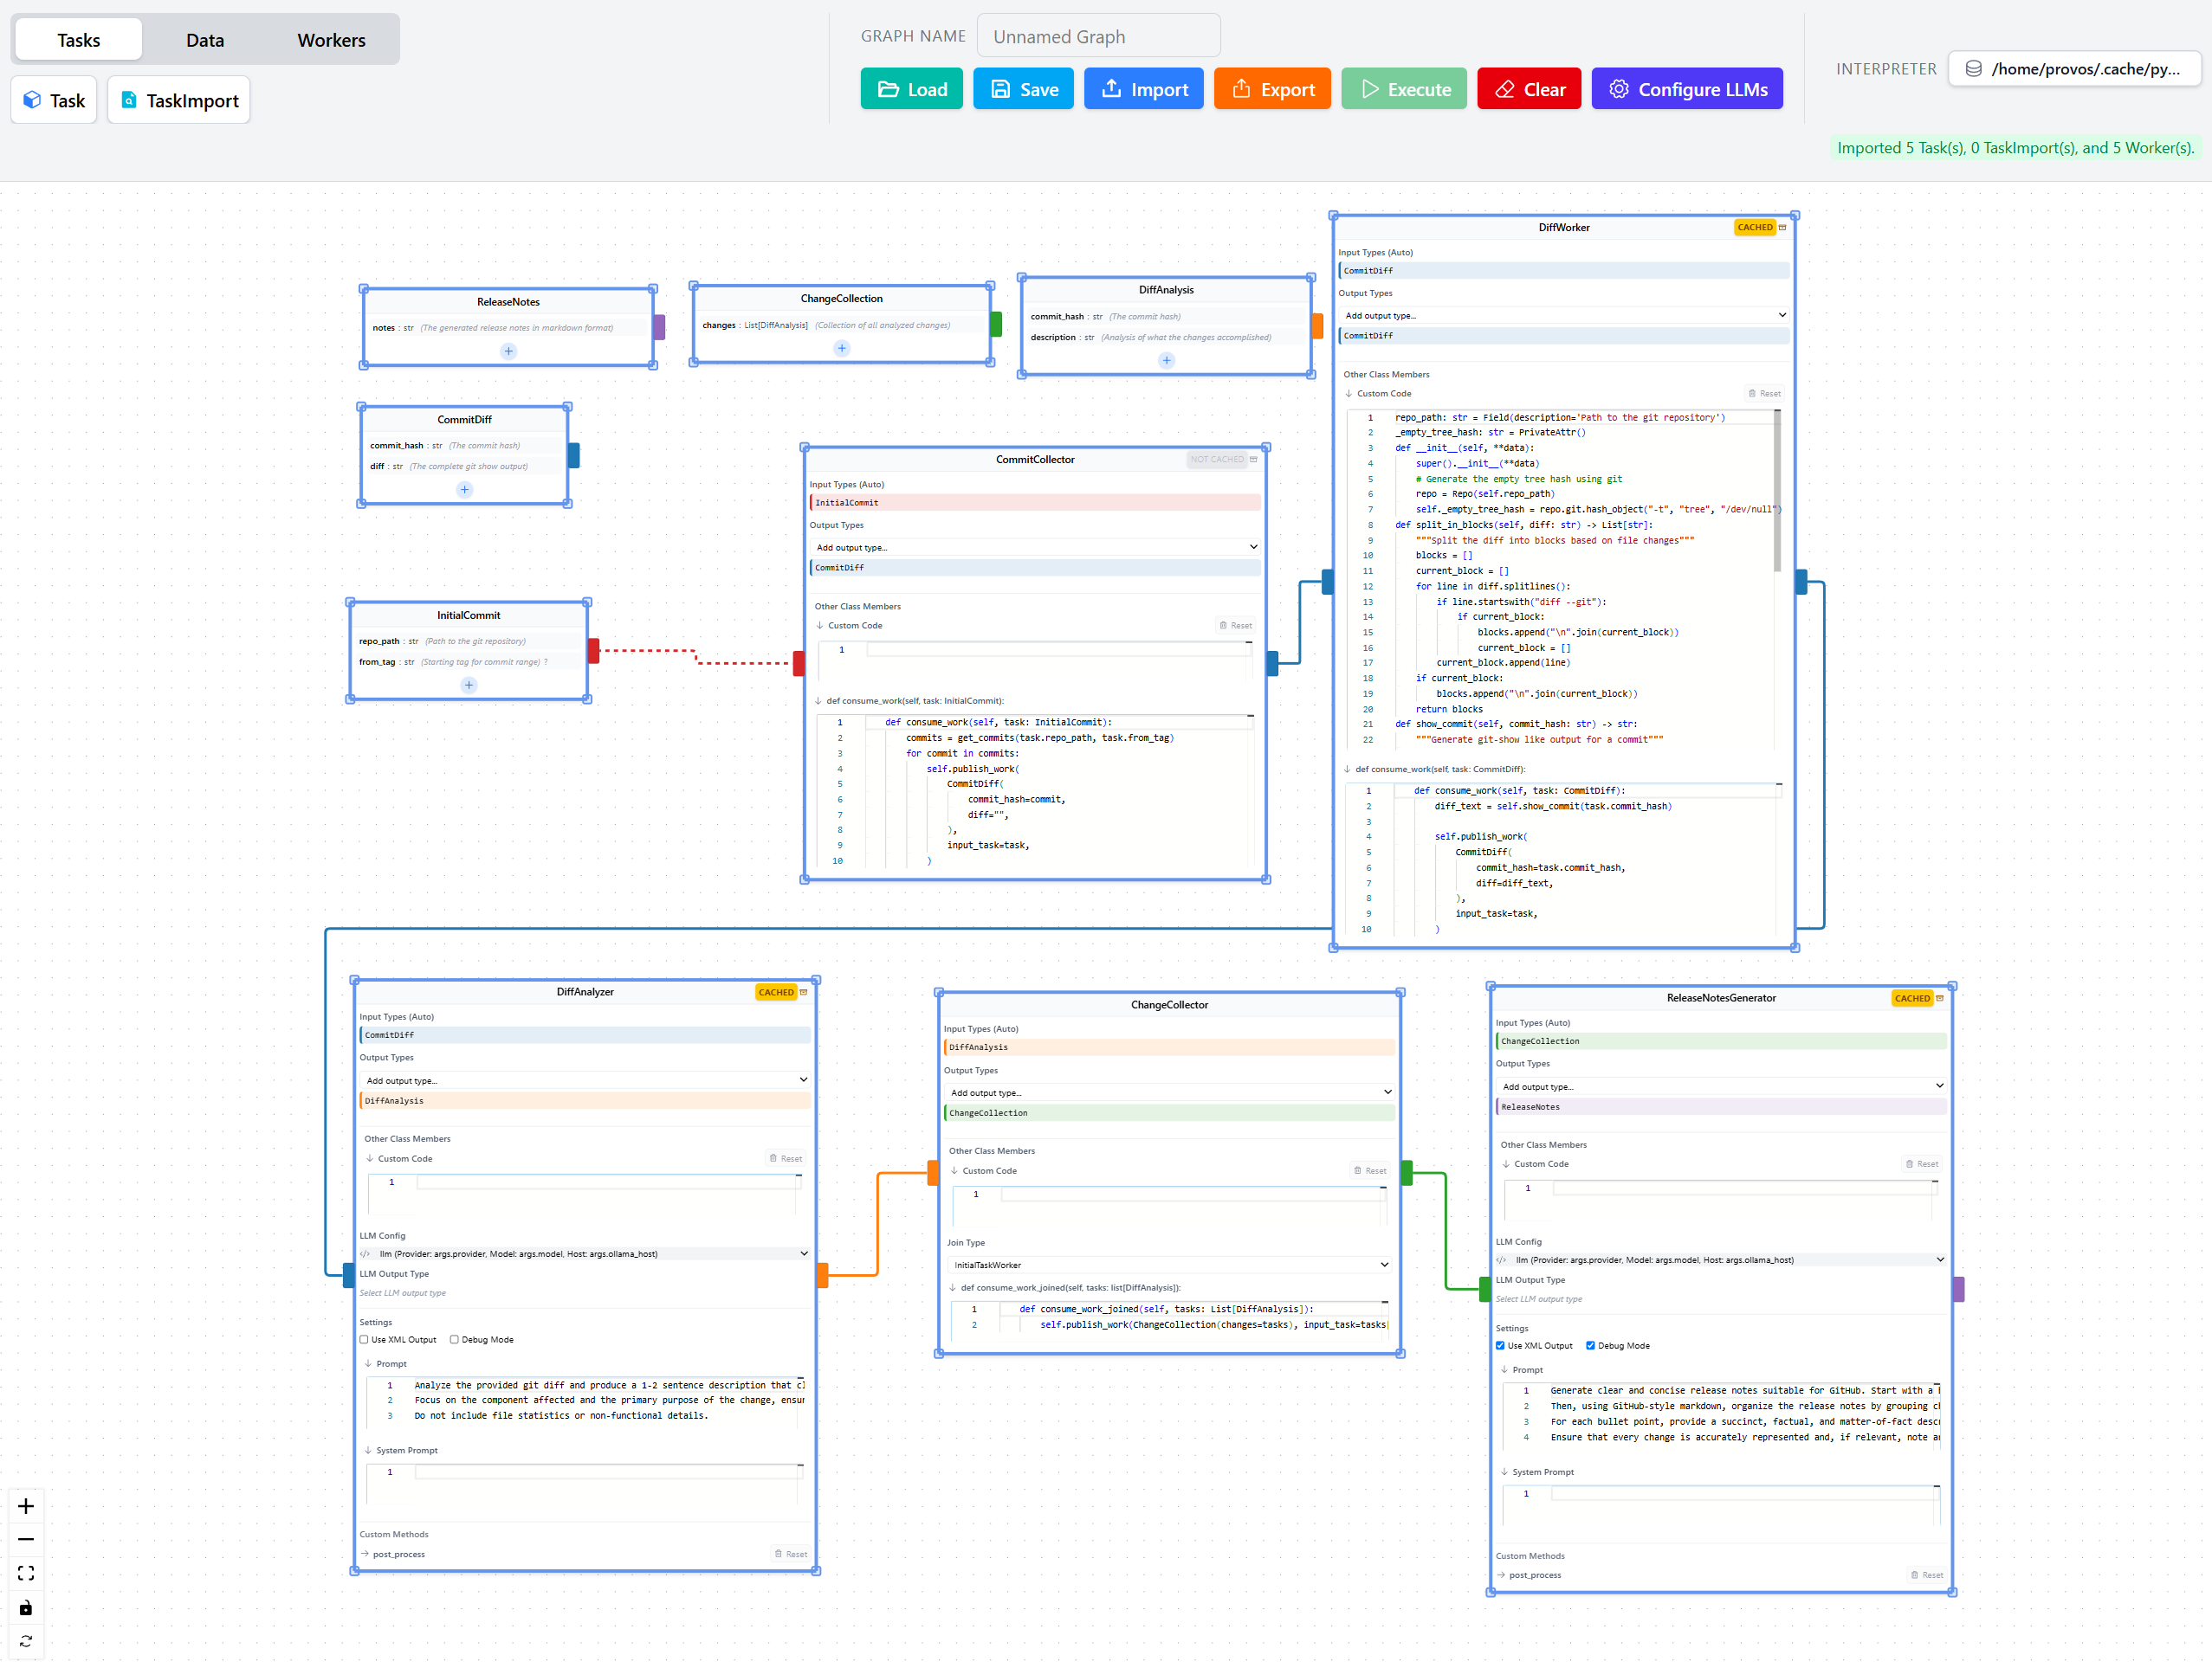The height and width of the screenshot is (1668, 2212).
Task: Click the ReleaseNotesGenerator cache icon
Action: [1941, 1000]
